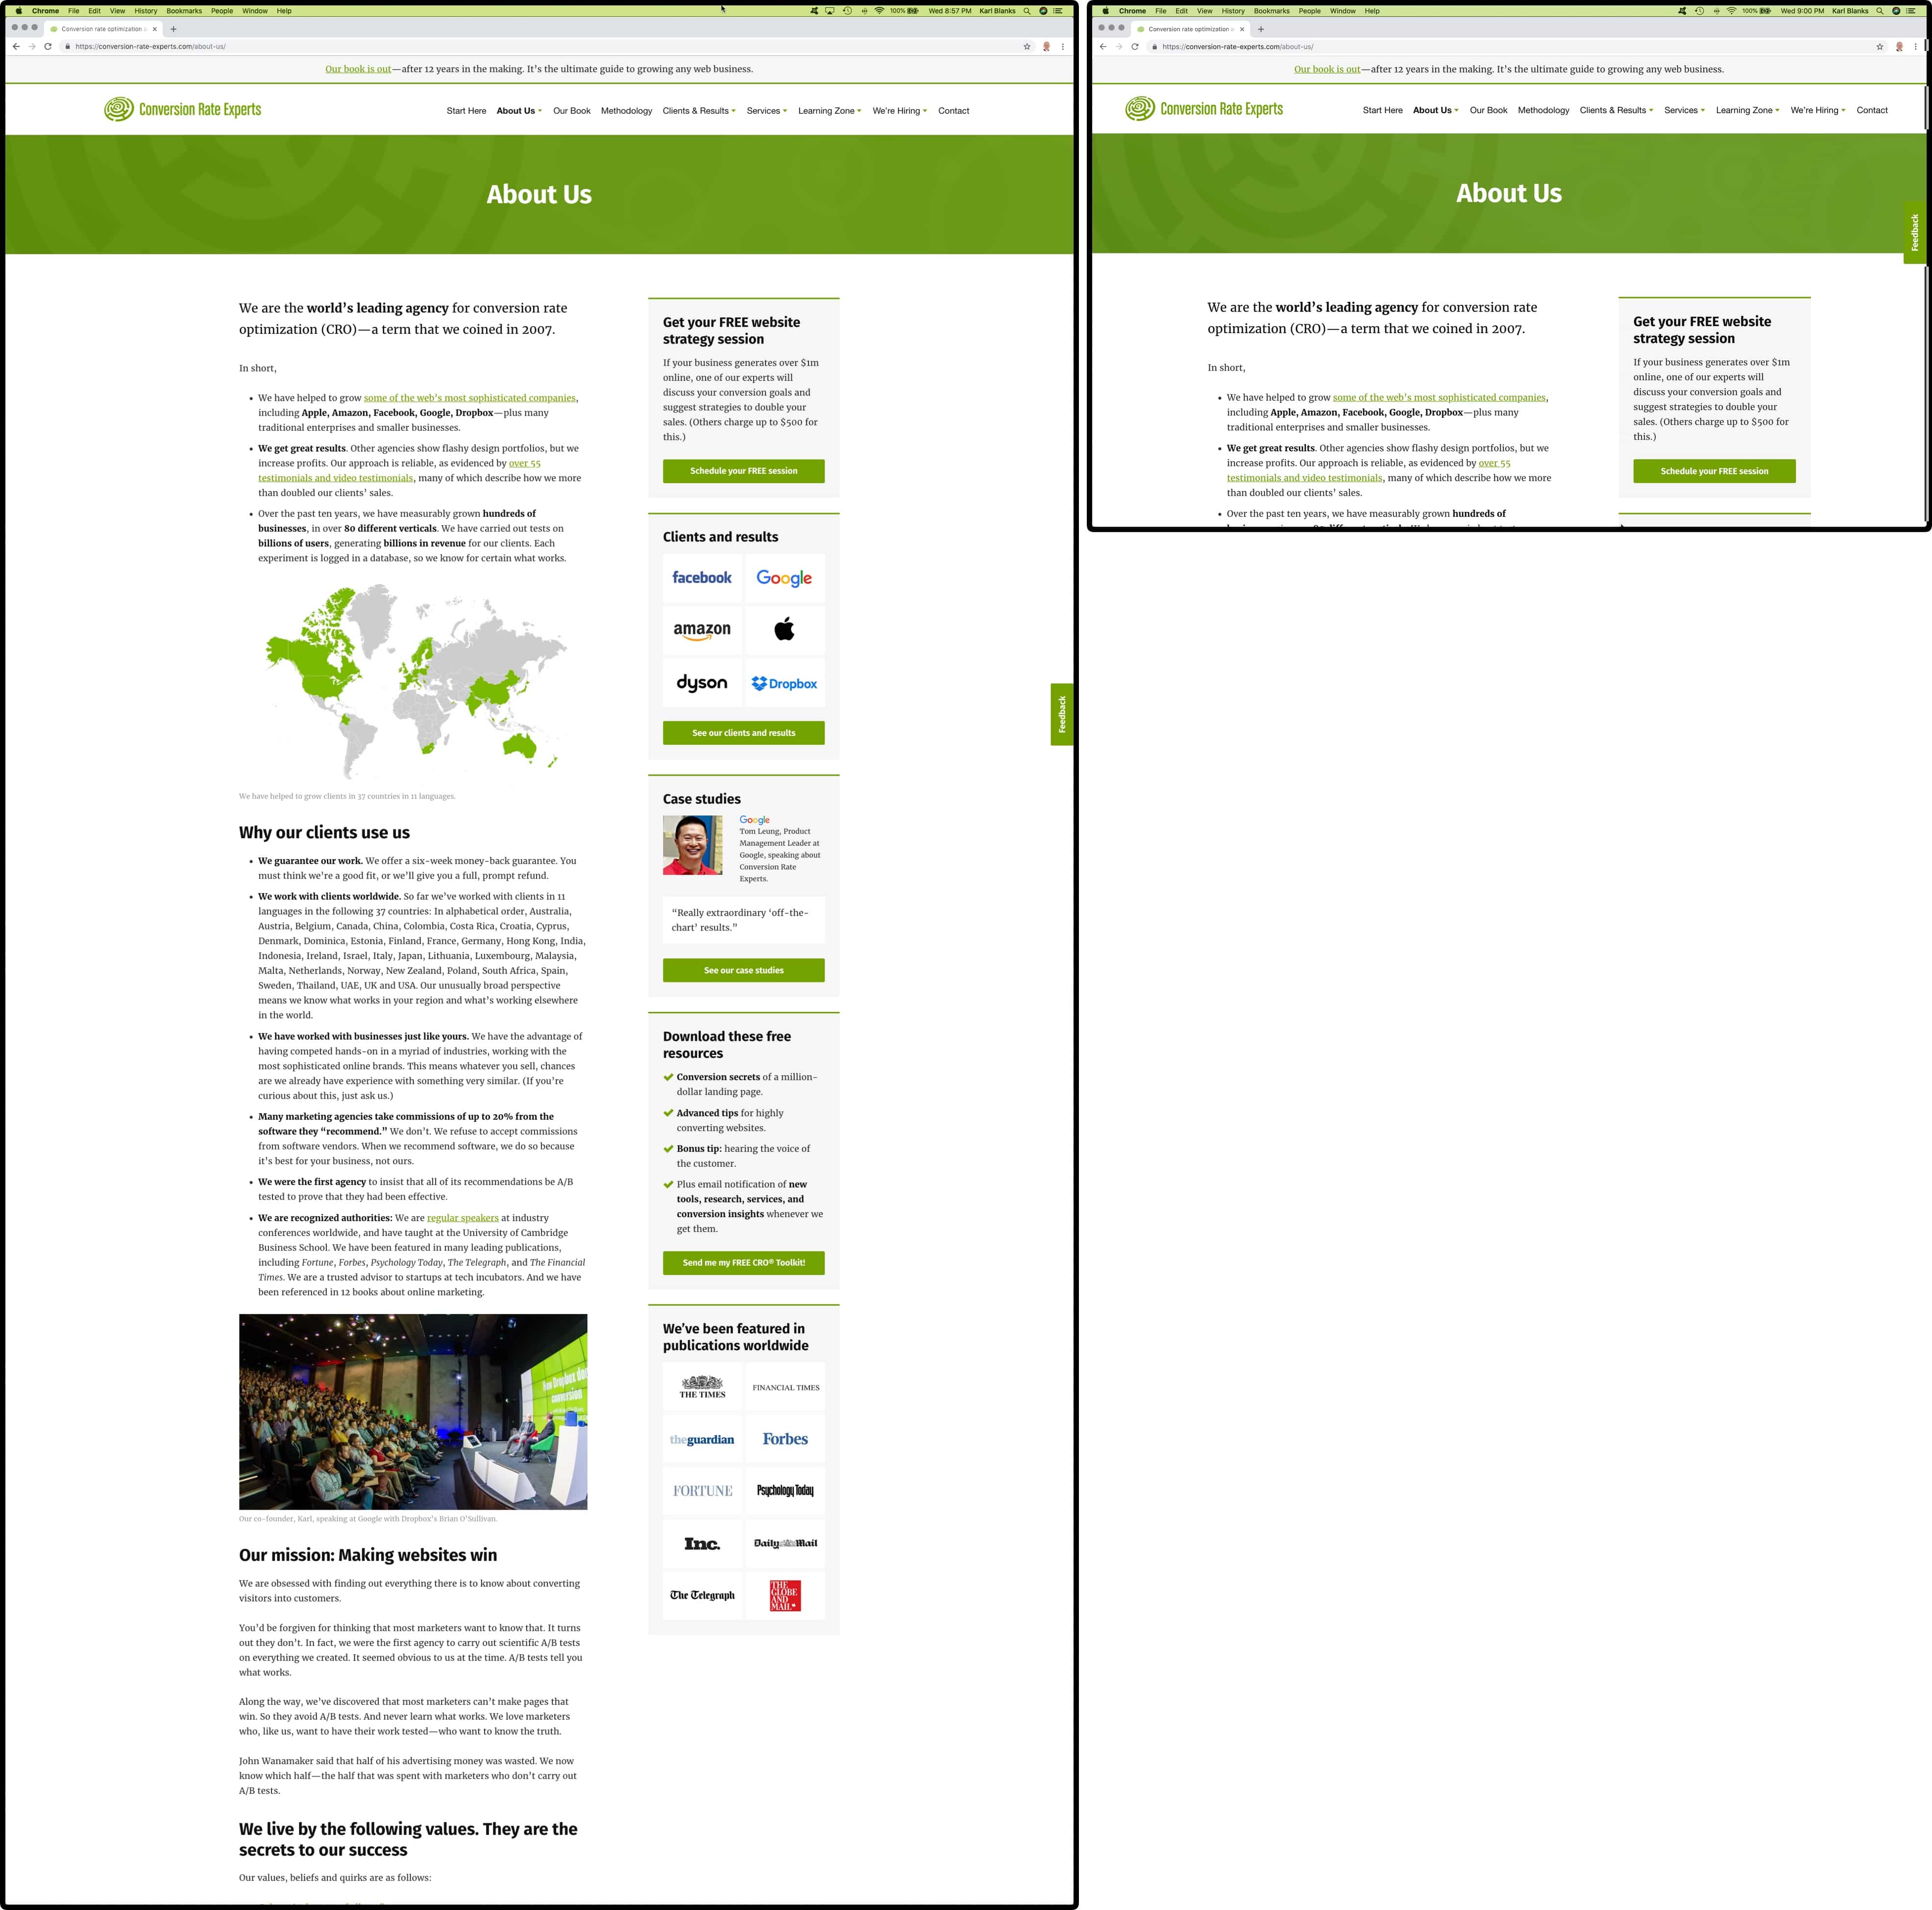Open the Apple menu in left menu bar
This screenshot has height=1910, width=1932.
tap(18, 11)
